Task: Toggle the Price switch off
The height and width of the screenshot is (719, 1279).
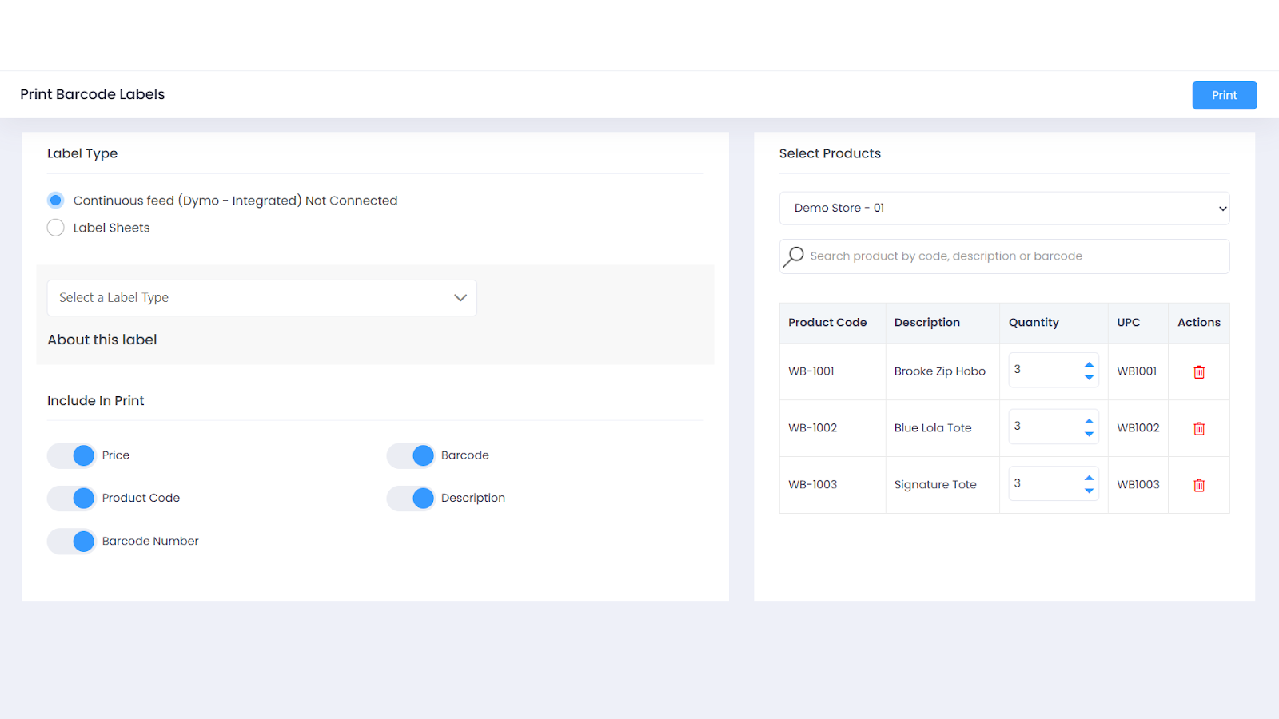Action: coord(72,455)
